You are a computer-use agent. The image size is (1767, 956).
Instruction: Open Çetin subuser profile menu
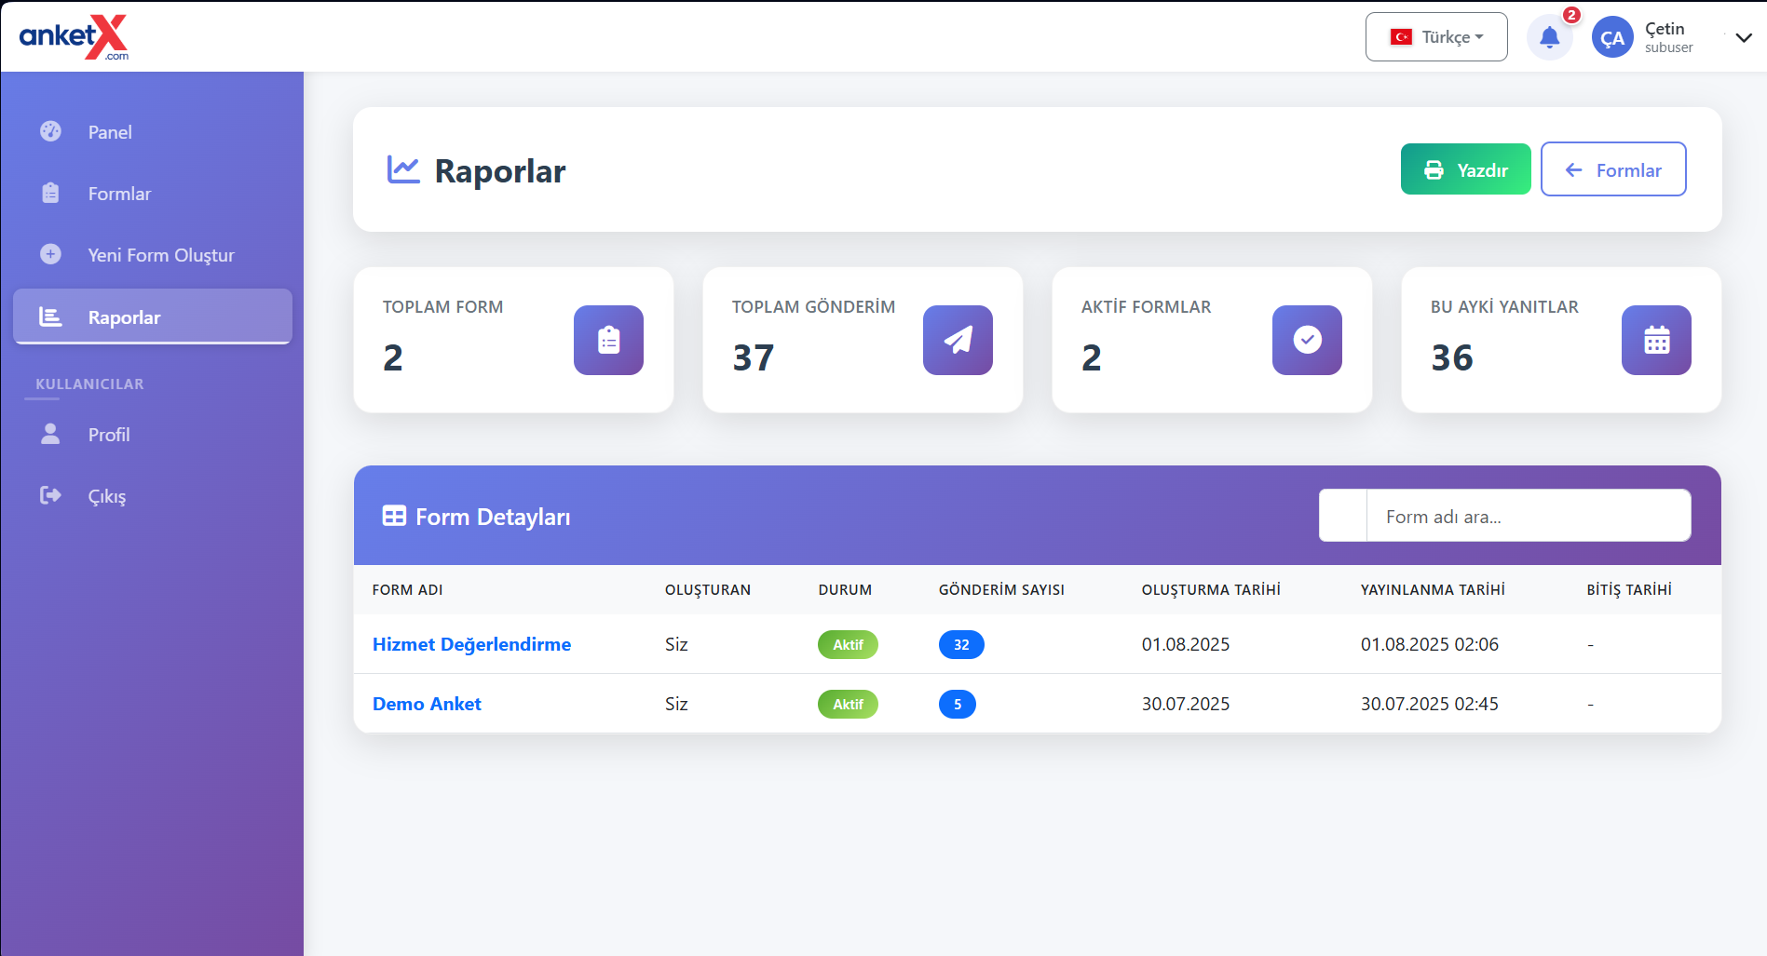click(x=1668, y=37)
